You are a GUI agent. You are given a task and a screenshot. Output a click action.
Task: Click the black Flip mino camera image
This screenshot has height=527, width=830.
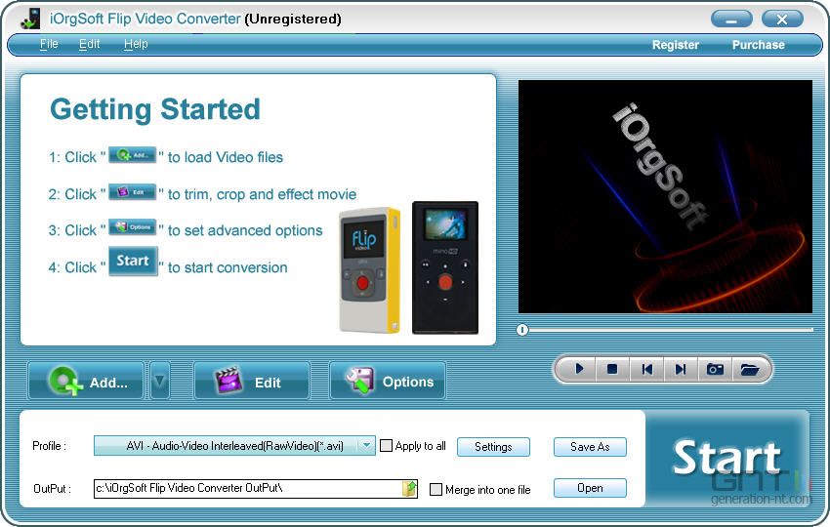point(445,267)
